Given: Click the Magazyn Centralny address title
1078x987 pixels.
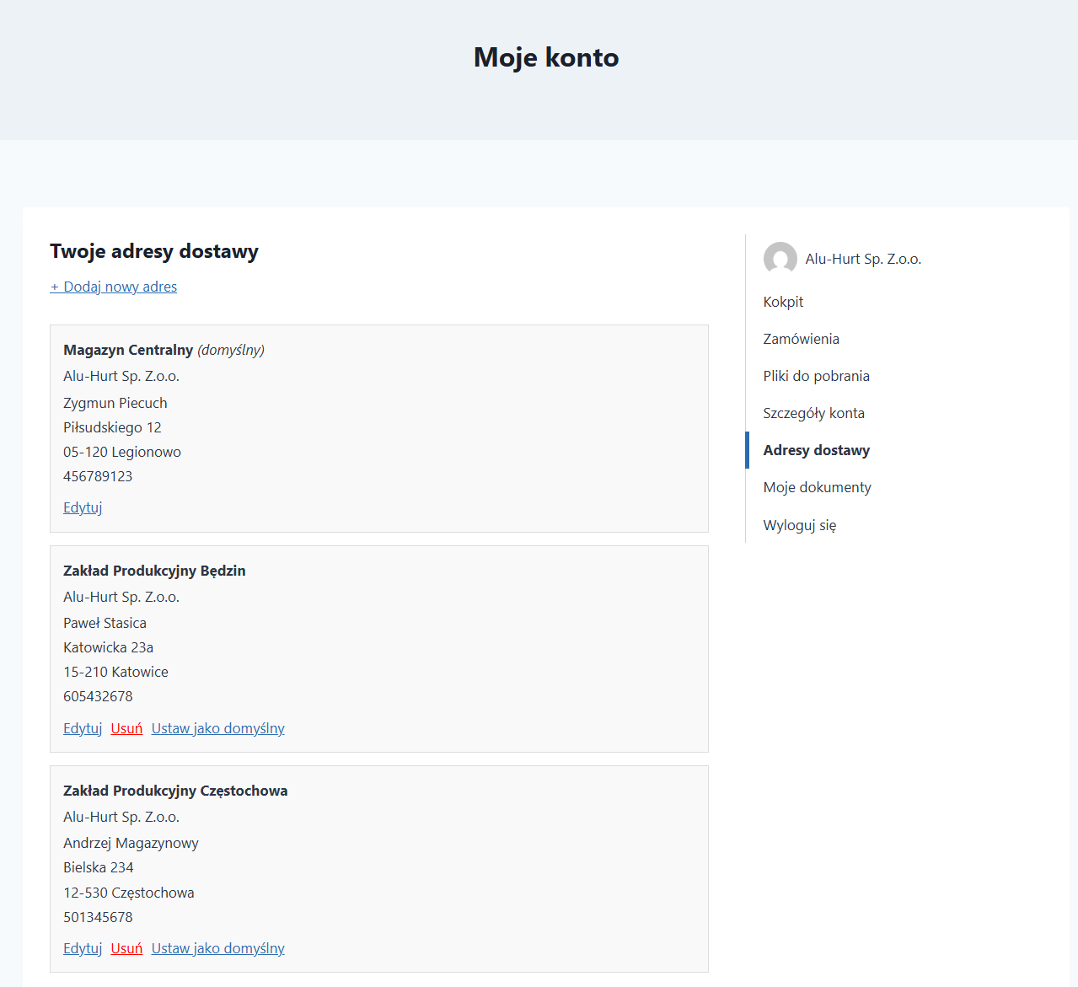Looking at the screenshot, I should (128, 350).
